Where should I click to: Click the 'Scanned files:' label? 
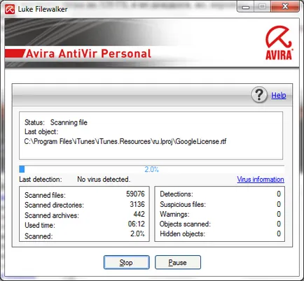click(x=46, y=195)
